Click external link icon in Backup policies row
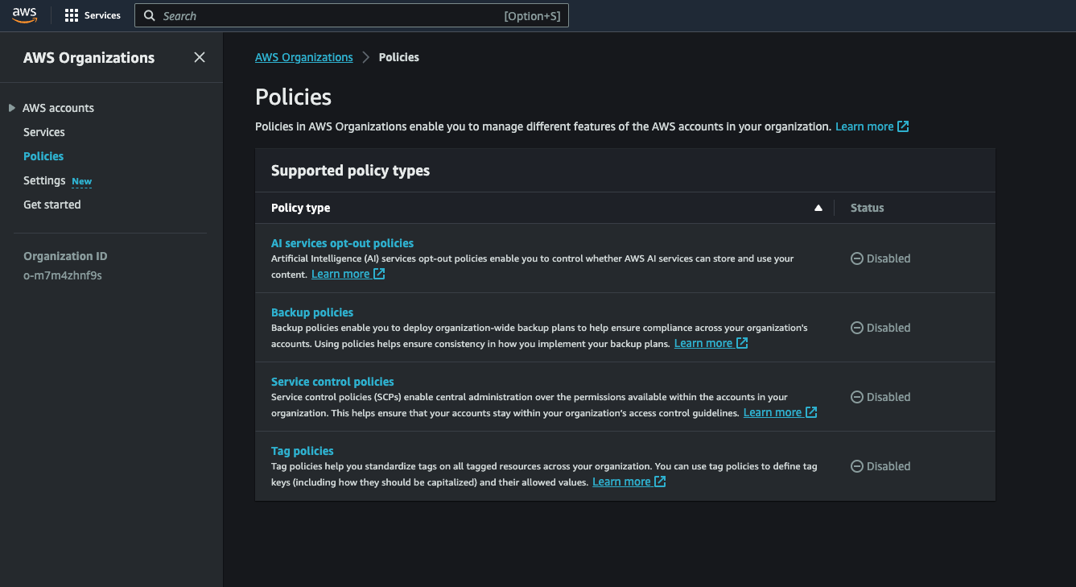1076x587 pixels. pos(742,343)
